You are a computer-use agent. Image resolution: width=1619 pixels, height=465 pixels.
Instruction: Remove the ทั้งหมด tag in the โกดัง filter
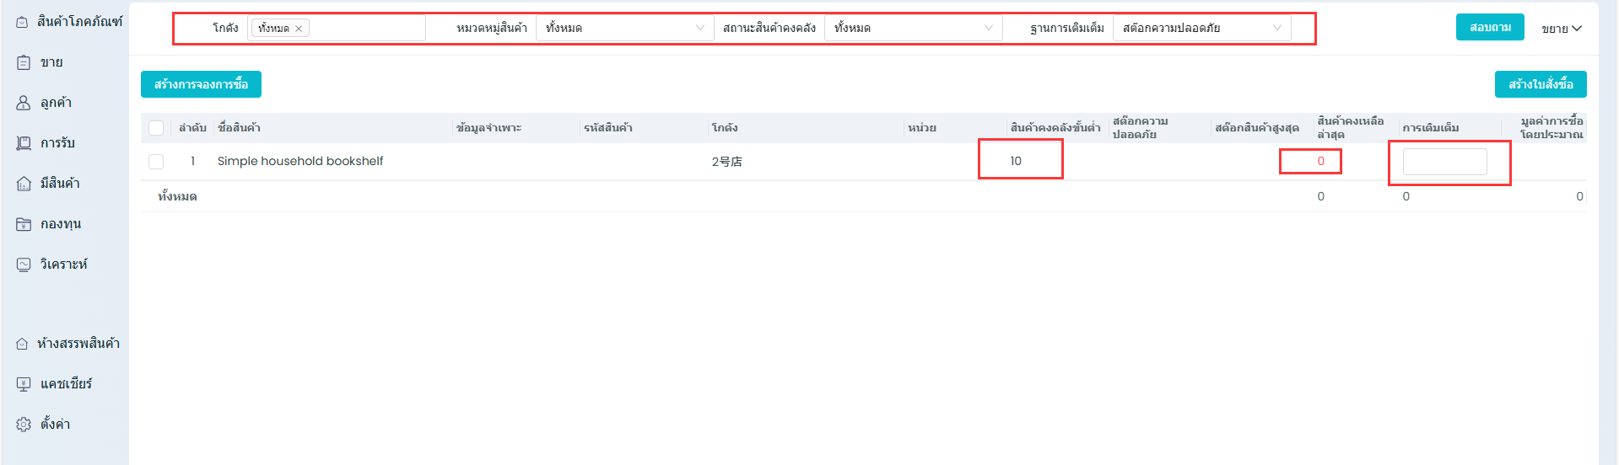point(299,29)
